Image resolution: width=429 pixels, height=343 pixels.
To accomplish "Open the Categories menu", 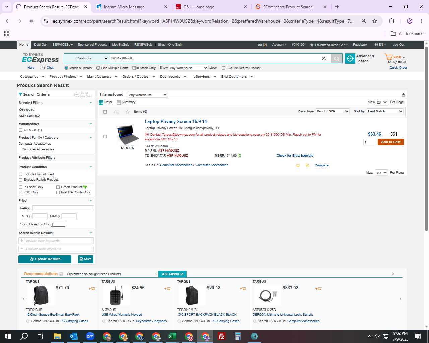I will click(32, 77).
